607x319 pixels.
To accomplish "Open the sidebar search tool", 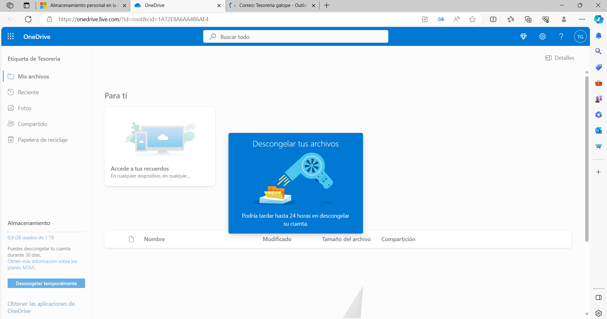I will [598, 51].
